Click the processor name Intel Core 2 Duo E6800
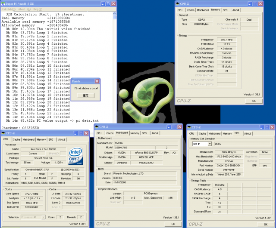 click(x=44, y=149)
